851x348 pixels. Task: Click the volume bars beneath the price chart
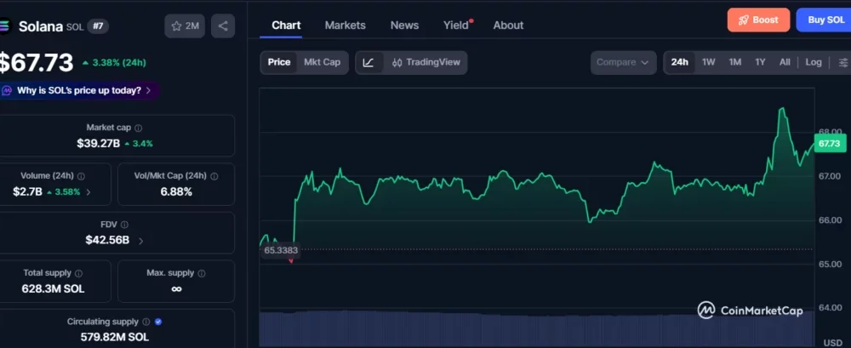[537, 329]
